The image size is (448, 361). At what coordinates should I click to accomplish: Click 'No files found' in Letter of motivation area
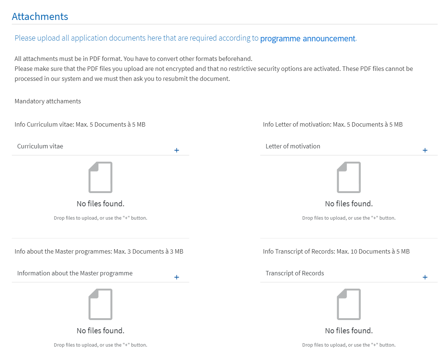click(x=349, y=204)
